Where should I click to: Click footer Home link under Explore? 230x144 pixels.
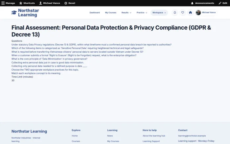click(75, 136)
